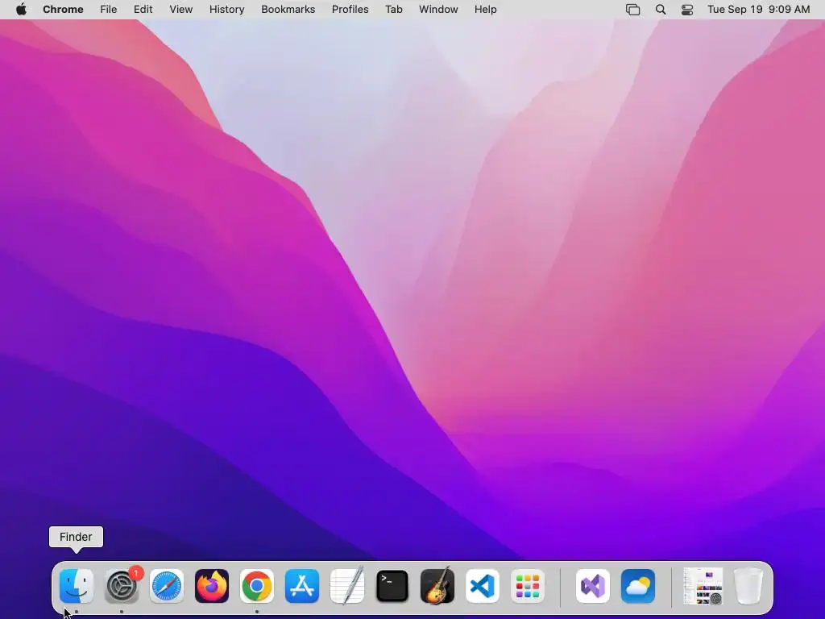Image resolution: width=825 pixels, height=619 pixels.
Task: Click the Stage Manager windows icon in menu bar
Action: 633,10
